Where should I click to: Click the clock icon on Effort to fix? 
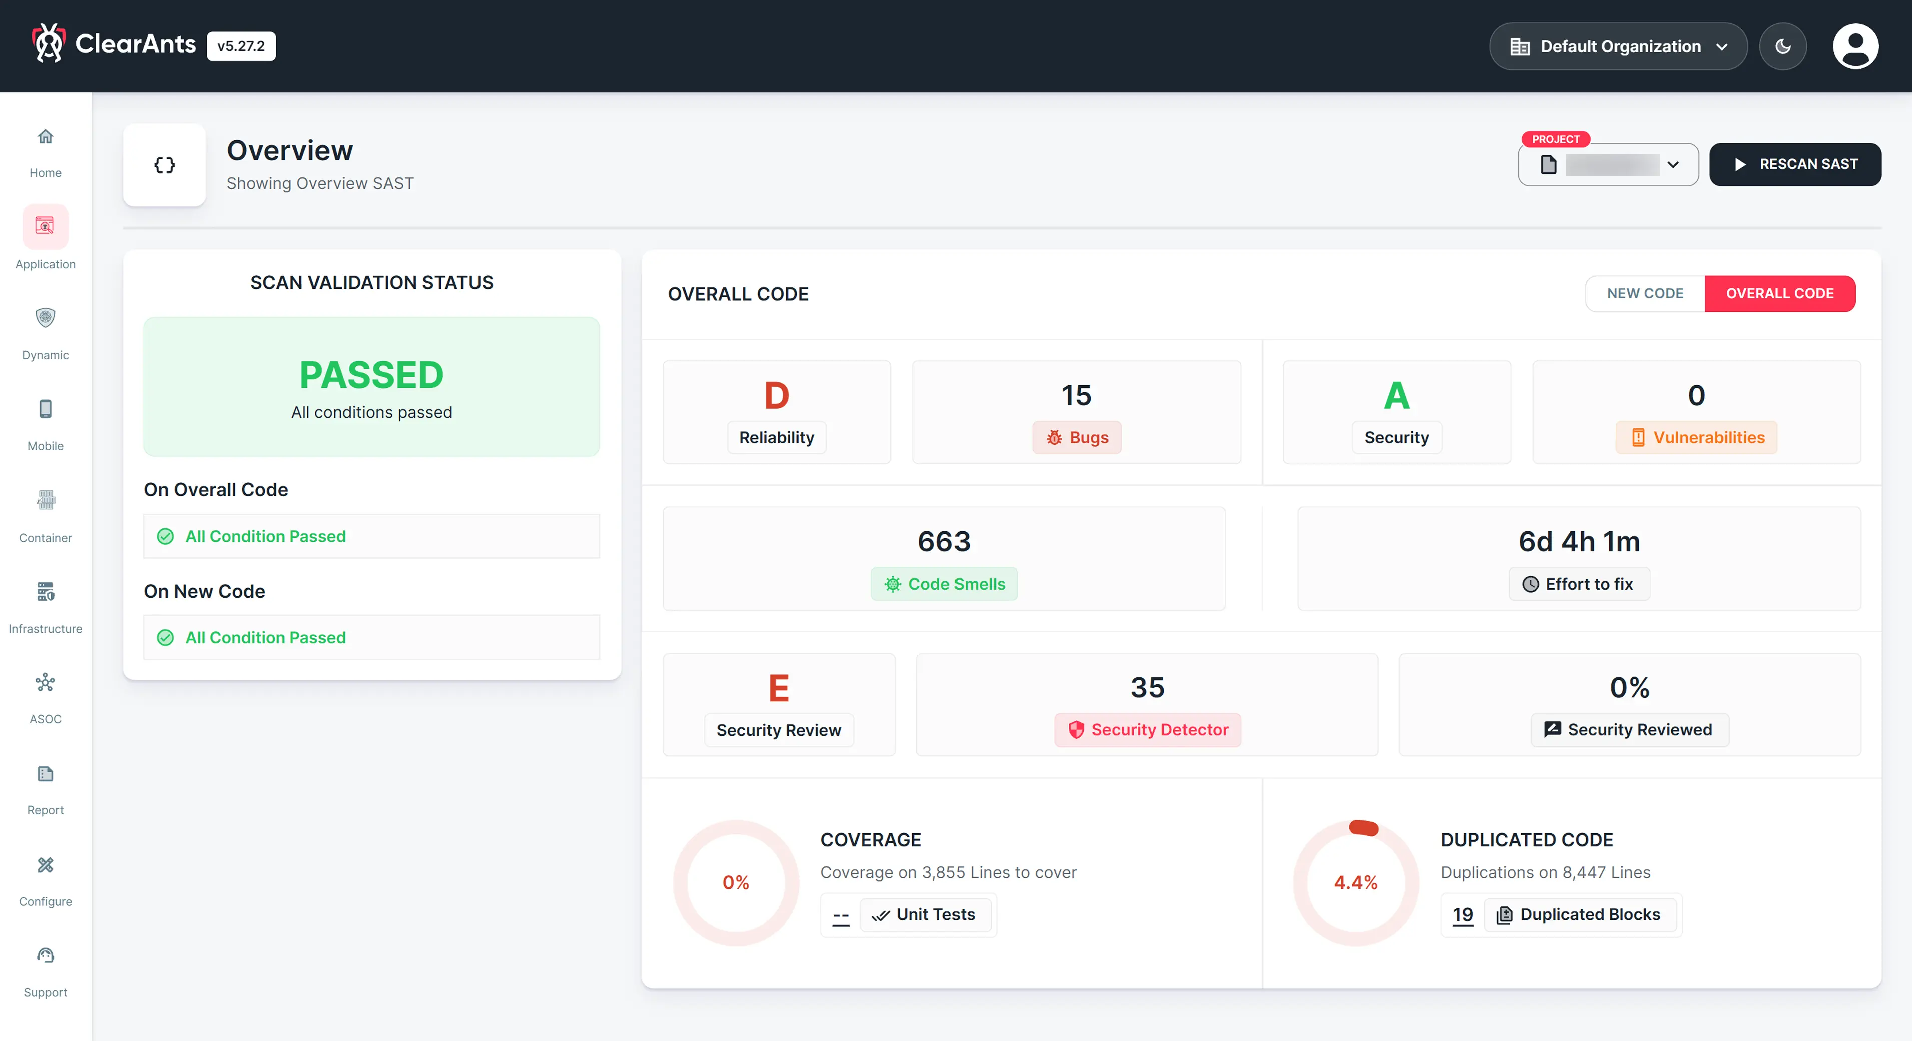1531,585
